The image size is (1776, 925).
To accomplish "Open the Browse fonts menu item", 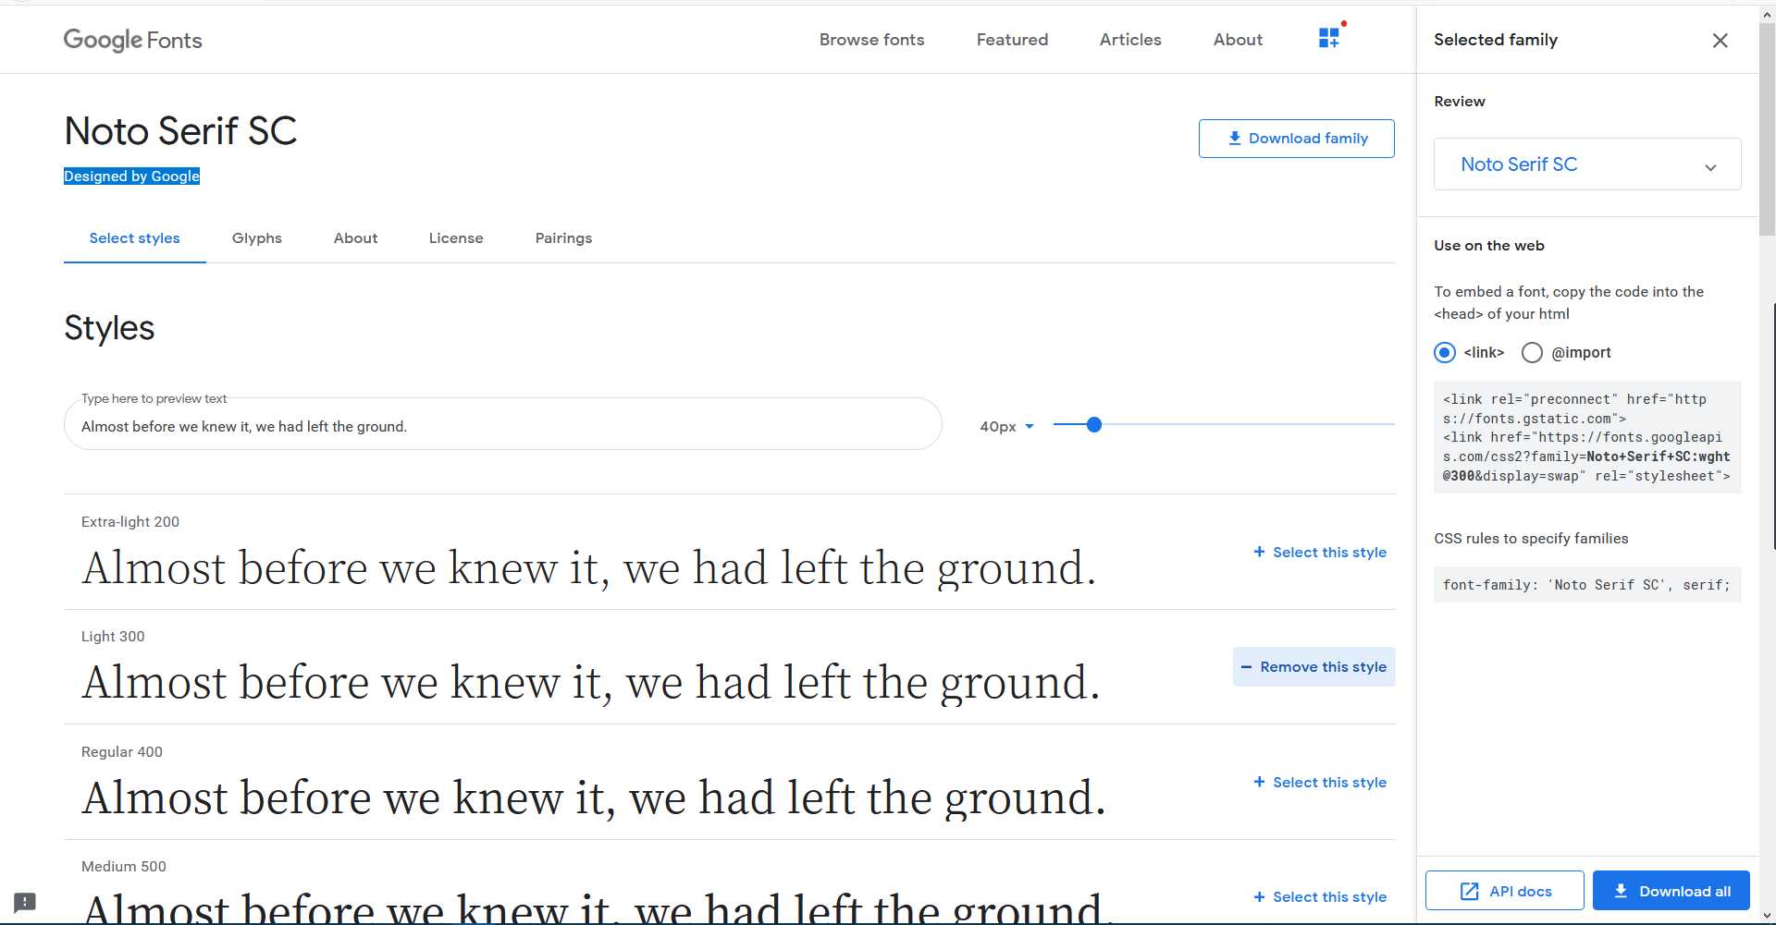I will pyautogui.click(x=871, y=40).
